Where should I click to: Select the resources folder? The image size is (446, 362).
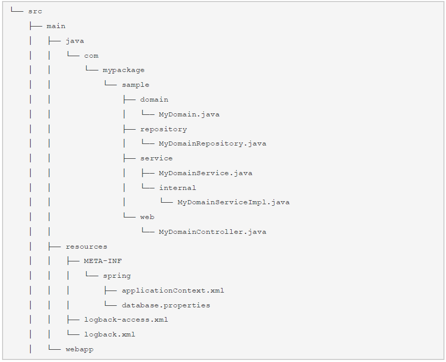coord(86,247)
